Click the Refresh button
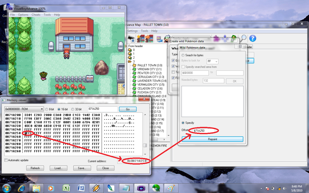 pos(35,168)
